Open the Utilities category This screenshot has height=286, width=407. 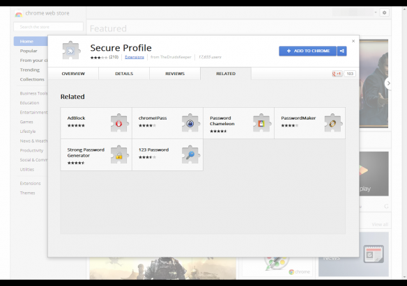(x=27, y=169)
